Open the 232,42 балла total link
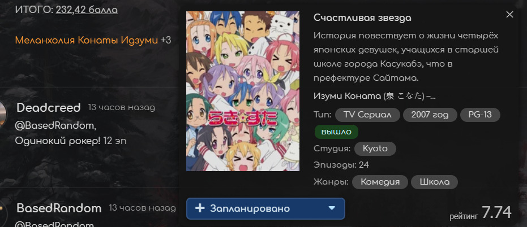527x227 pixels. (87, 10)
